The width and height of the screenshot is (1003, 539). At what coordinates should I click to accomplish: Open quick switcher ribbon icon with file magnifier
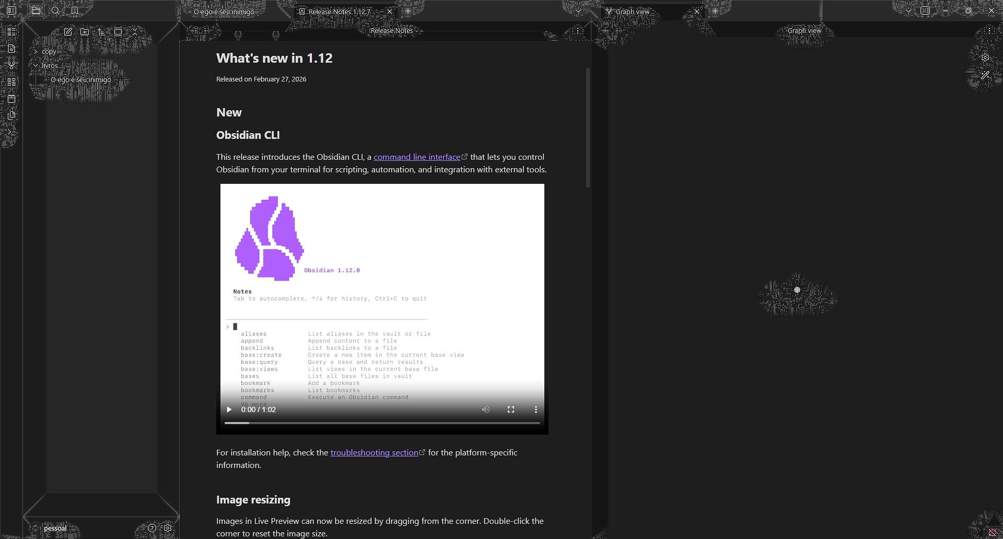click(x=11, y=48)
